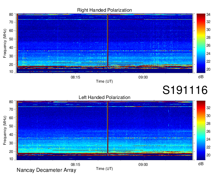The height and width of the screenshot is (174, 214).
Task: Click the lower plot 'Time (UT)' axis label
Action: pos(104,169)
